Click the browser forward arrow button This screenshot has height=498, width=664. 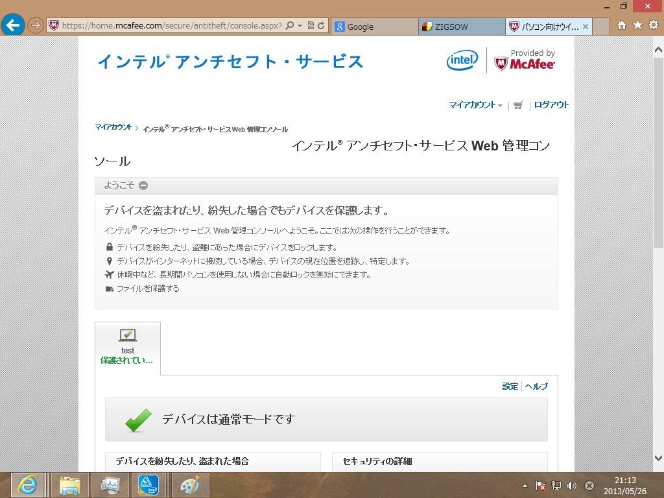(36, 25)
